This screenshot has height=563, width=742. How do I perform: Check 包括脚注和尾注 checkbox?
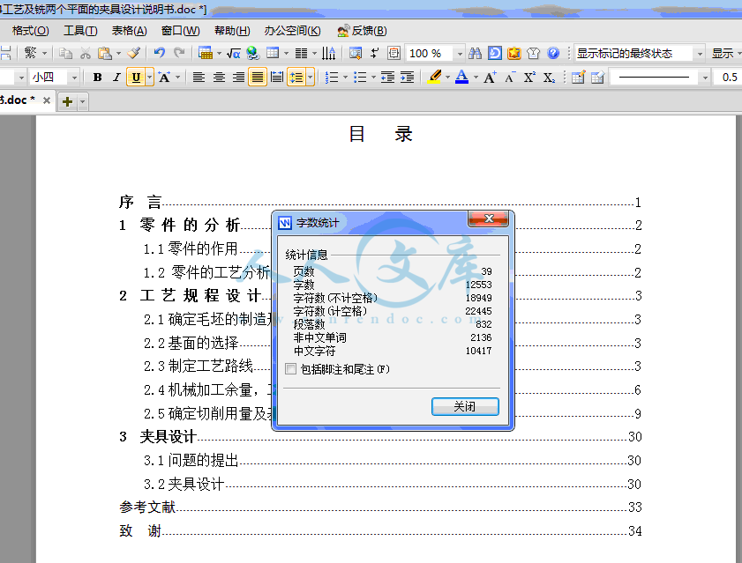pyautogui.click(x=290, y=368)
